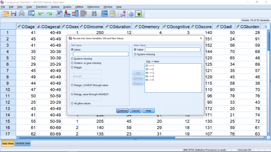Open the Transform menu
Image resolution: width=271 pixels, height=152 pixels.
coord(42,7)
